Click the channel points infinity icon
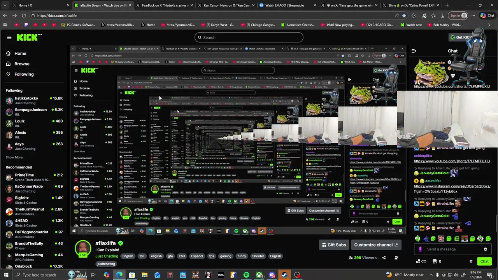The width and height of the screenshot is (498, 280). [421, 261]
